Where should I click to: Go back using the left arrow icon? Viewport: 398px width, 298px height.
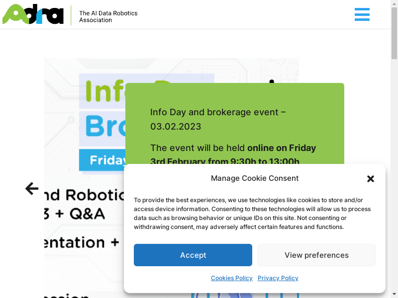32,189
